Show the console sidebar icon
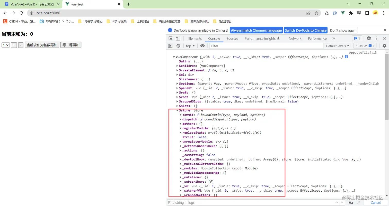 (x=170, y=46)
